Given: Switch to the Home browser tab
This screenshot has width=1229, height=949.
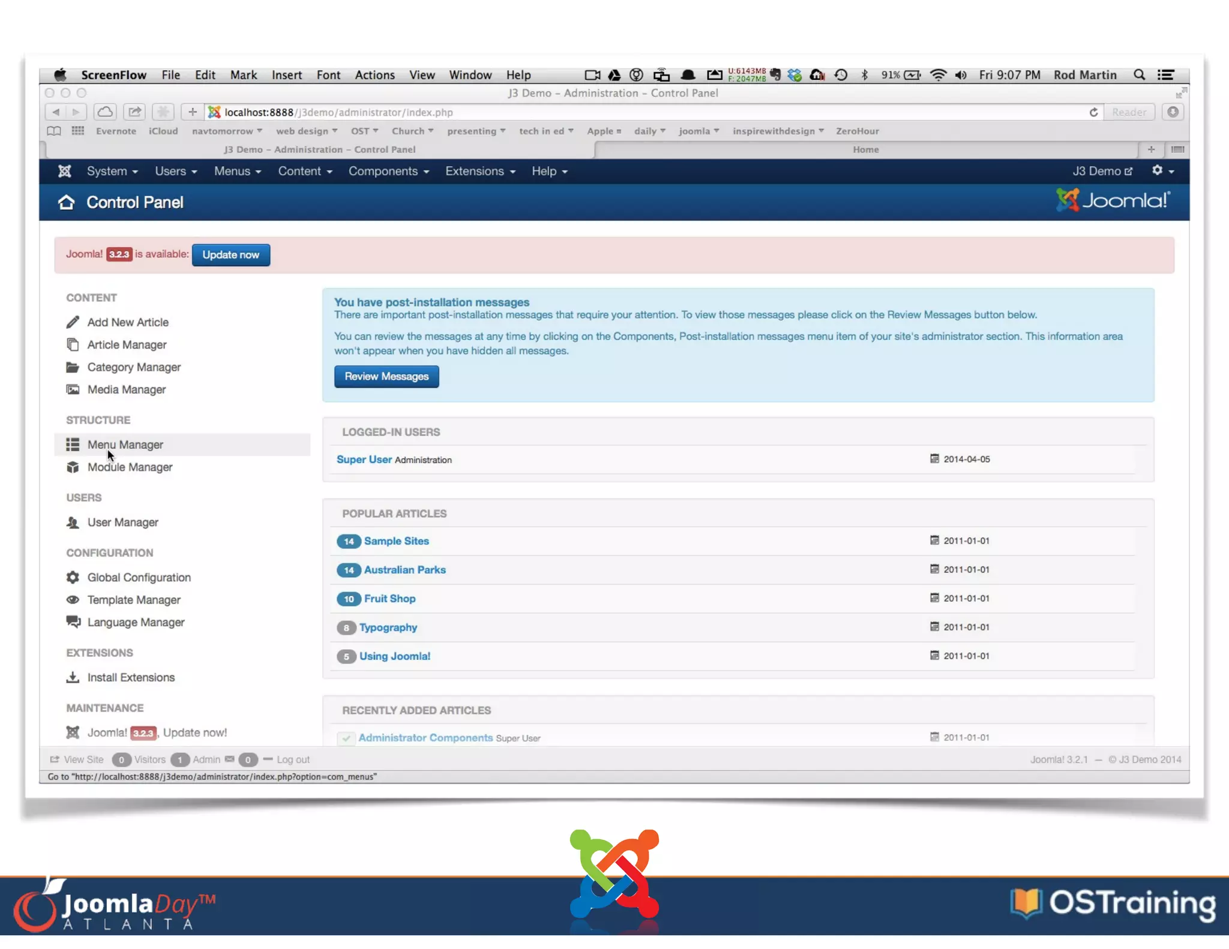Looking at the screenshot, I should click(865, 149).
